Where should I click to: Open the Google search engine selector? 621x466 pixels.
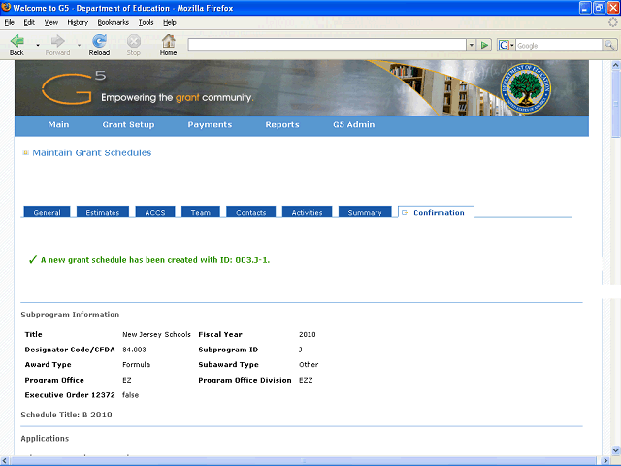pyautogui.click(x=506, y=46)
